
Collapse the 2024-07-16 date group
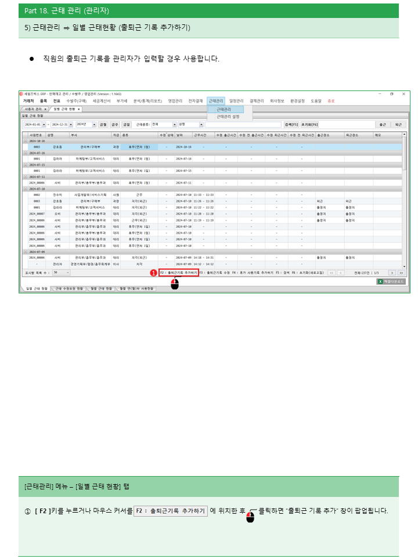tap(26, 153)
